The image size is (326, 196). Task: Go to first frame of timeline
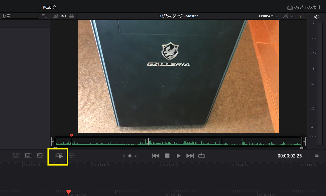(x=155, y=156)
